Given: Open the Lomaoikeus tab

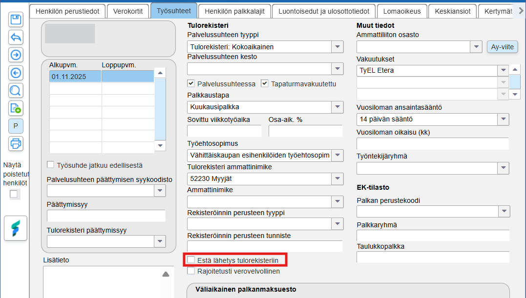Looking at the screenshot, I should [x=402, y=11].
